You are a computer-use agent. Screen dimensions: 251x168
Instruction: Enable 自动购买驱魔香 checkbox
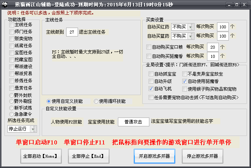[x=149, y=56]
